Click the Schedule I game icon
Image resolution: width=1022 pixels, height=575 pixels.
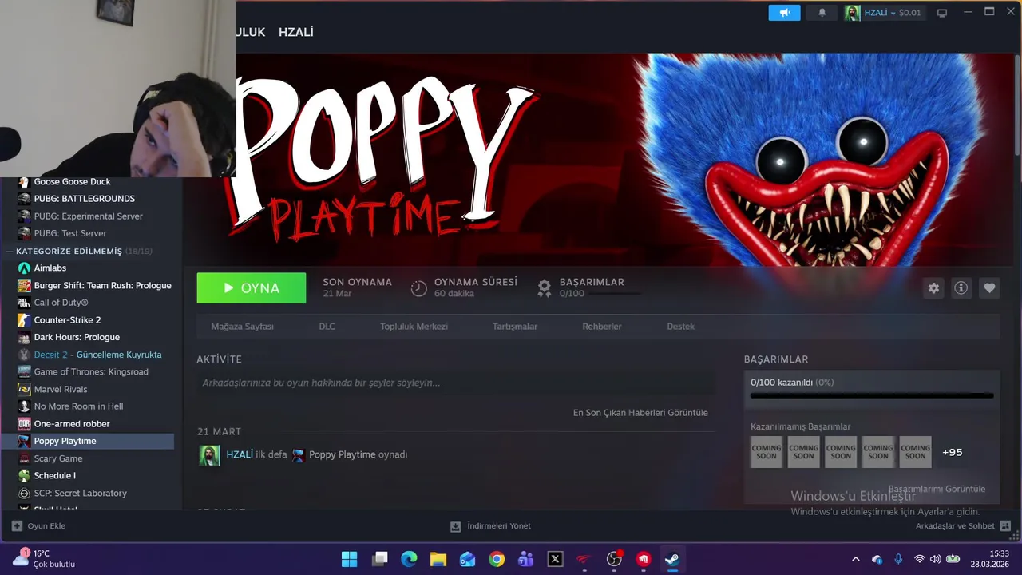point(24,476)
